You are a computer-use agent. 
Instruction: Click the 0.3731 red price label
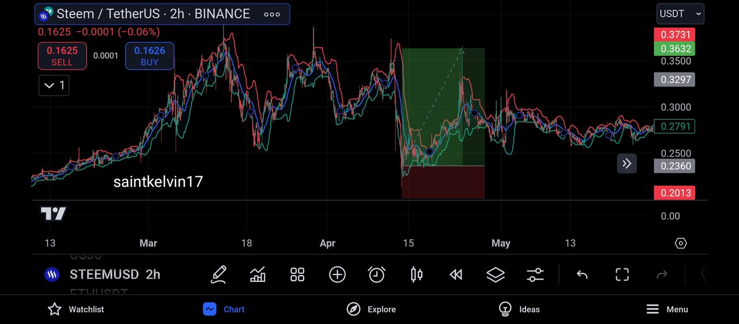tap(674, 35)
